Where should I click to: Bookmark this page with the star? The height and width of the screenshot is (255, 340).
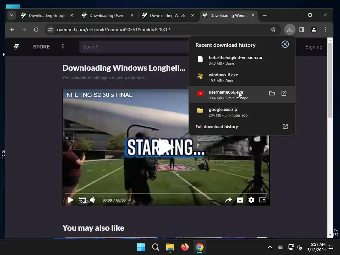pyautogui.click(x=273, y=30)
